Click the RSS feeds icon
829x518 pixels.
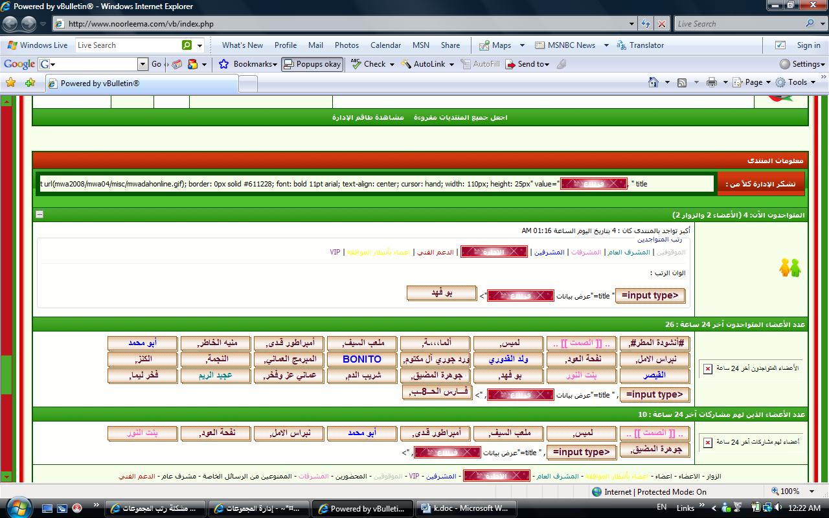(682, 82)
